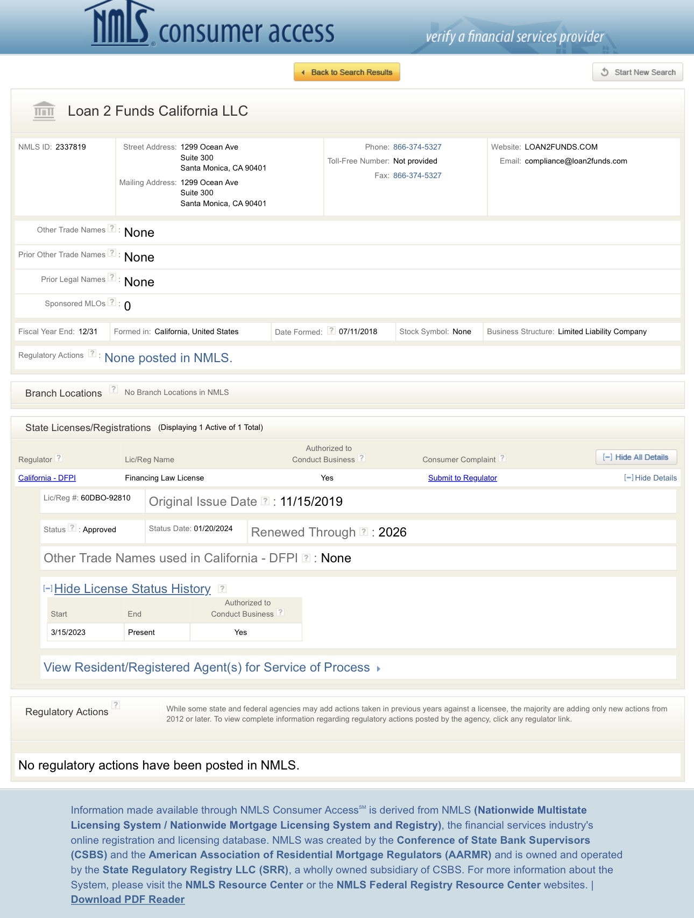Click the Status Date 01/20/2024 value

pos(213,528)
